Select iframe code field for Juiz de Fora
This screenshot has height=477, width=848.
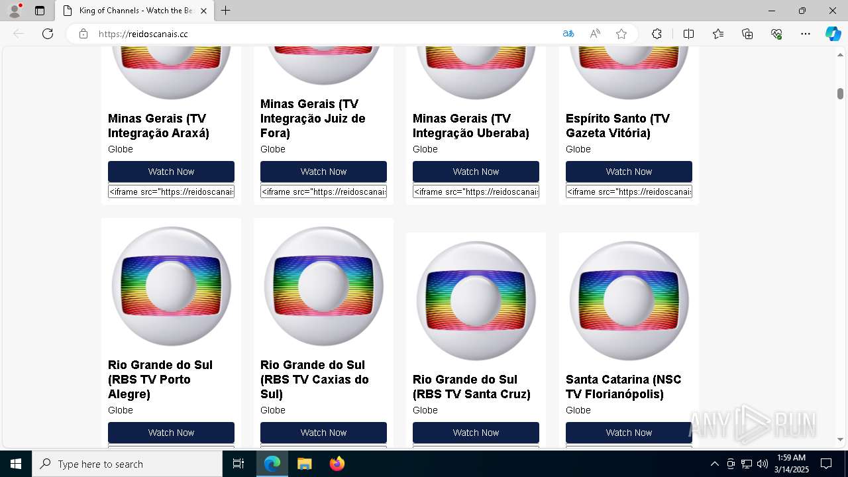tap(323, 191)
